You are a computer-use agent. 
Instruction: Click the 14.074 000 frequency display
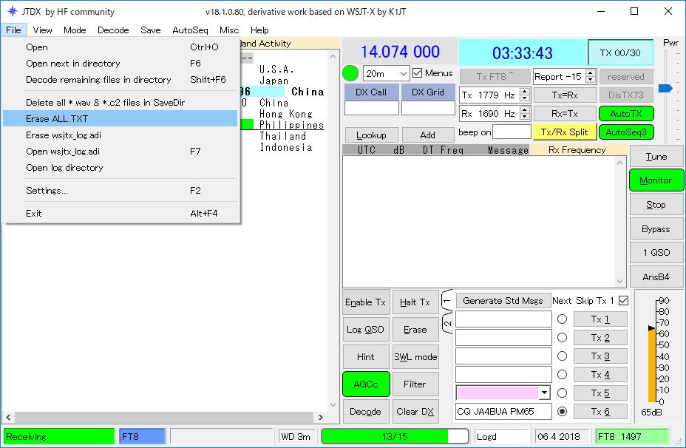click(x=400, y=52)
